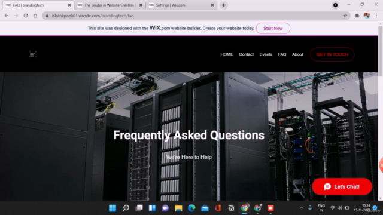Close the FAQ | brandingtech tab
The image size is (383, 215).
[69, 5]
